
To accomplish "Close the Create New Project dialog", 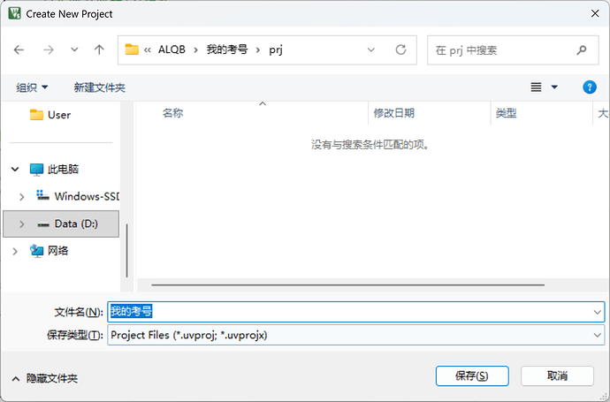I will [595, 13].
